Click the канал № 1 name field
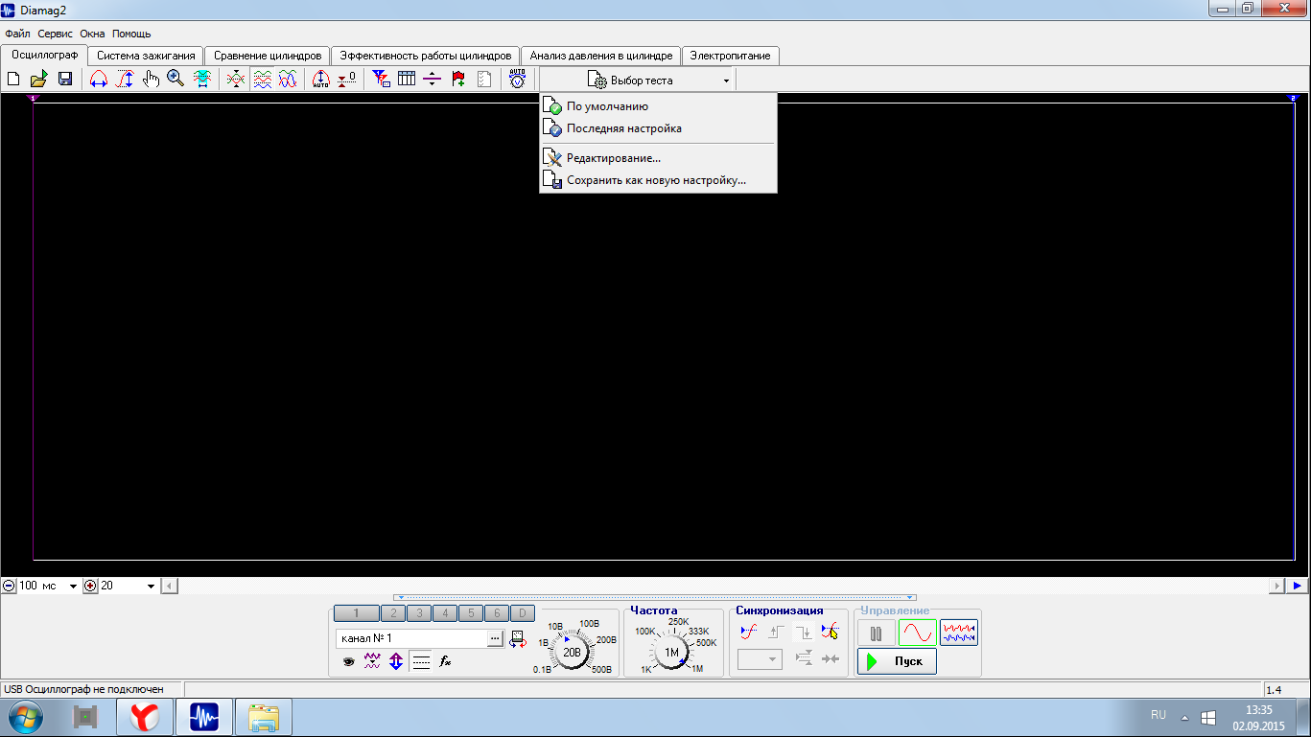 tap(411, 638)
